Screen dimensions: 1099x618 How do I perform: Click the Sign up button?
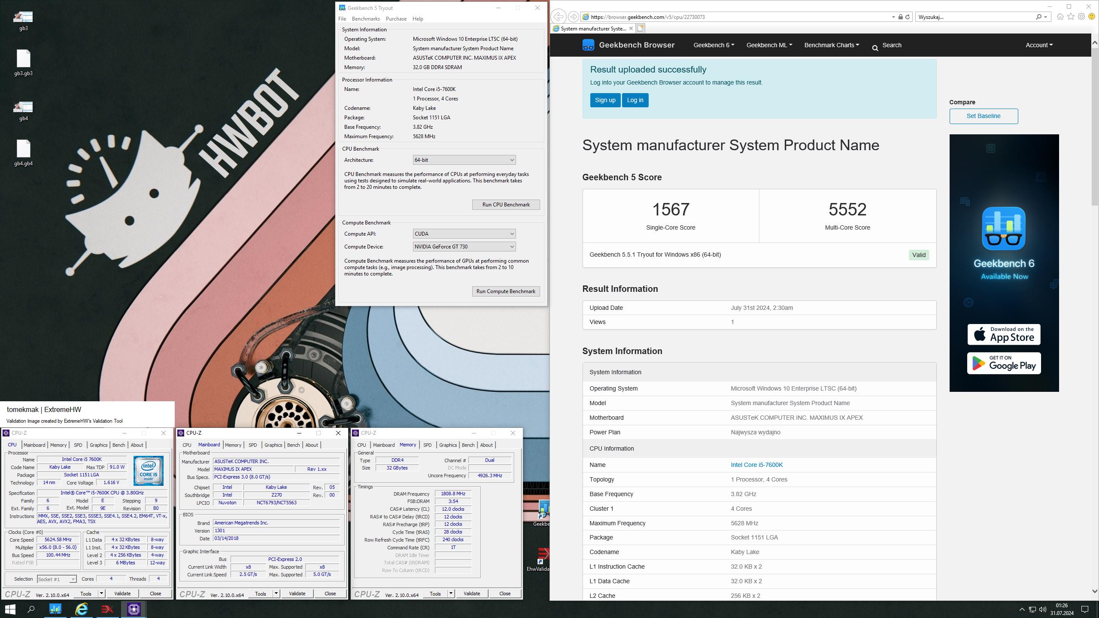[605, 100]
